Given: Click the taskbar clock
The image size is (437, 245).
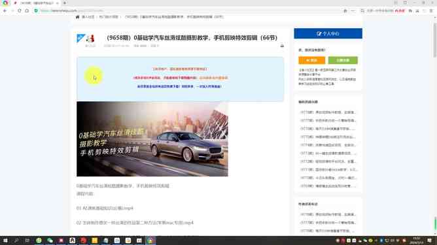Looking at the screenshot, I should 416,240.
